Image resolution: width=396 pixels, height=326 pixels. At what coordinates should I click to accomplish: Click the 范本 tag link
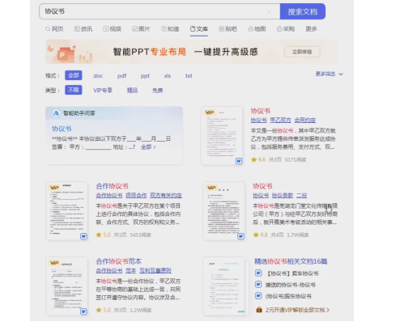point(131,270)
